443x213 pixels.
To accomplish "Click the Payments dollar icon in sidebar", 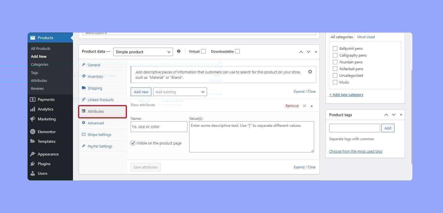I will coord(33,99).
